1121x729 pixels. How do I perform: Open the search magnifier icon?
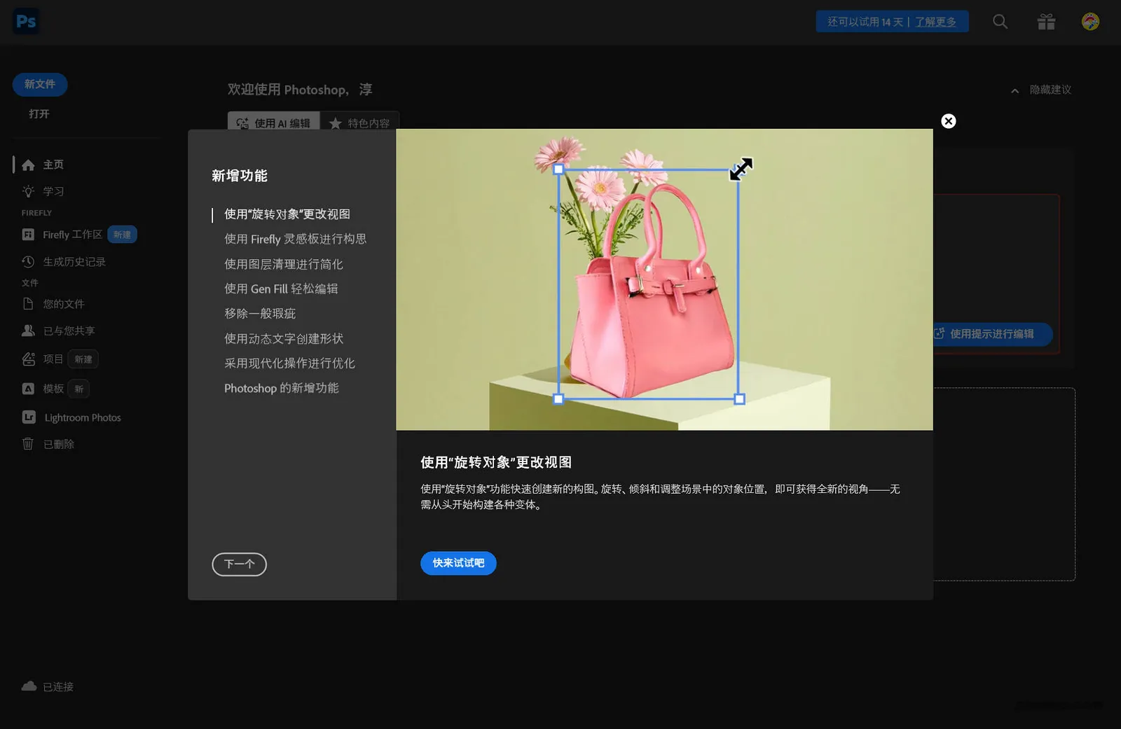click(1000, 22)
